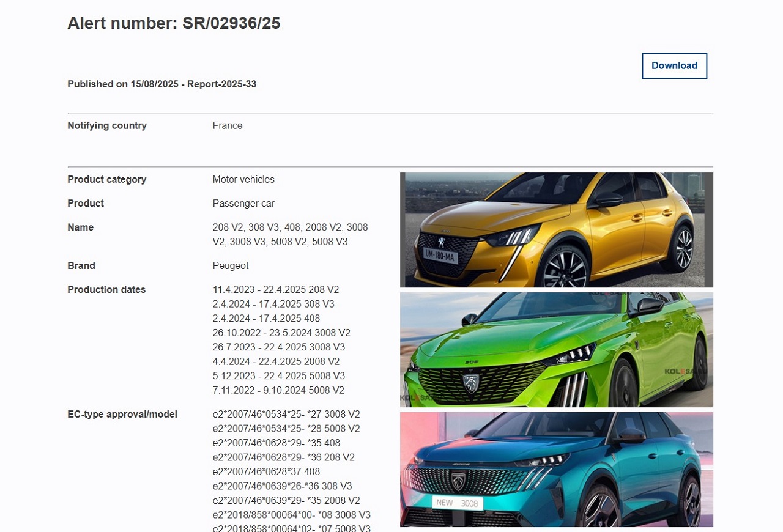Click the Production dates label
Image resolution: width=783 pixels, height=532 pixels.
pyautogui.click(x=106, y=290)
